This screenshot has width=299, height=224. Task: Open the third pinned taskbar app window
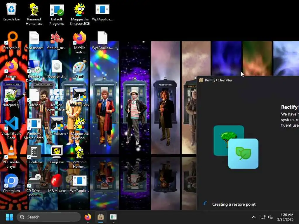pos(113,217)
